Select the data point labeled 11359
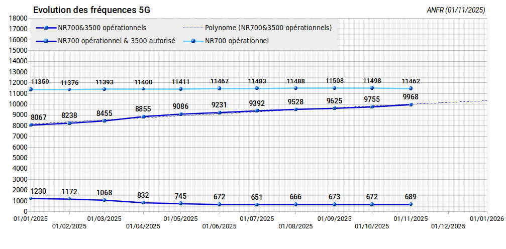 (x=31, y=89)
